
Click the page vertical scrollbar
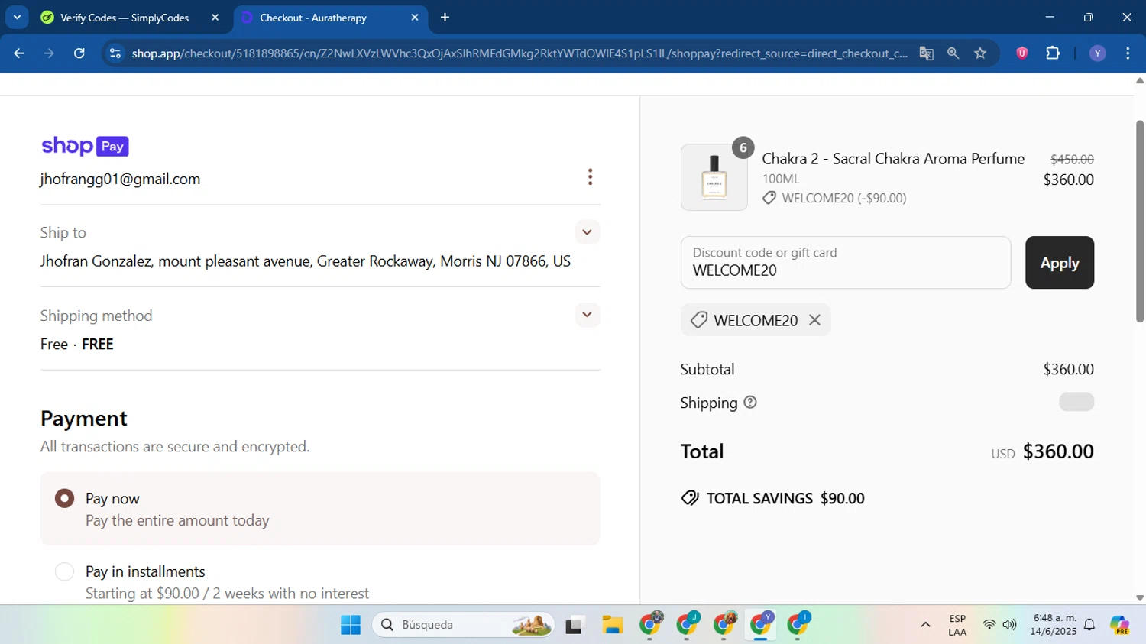click(x=1140, y=221)
